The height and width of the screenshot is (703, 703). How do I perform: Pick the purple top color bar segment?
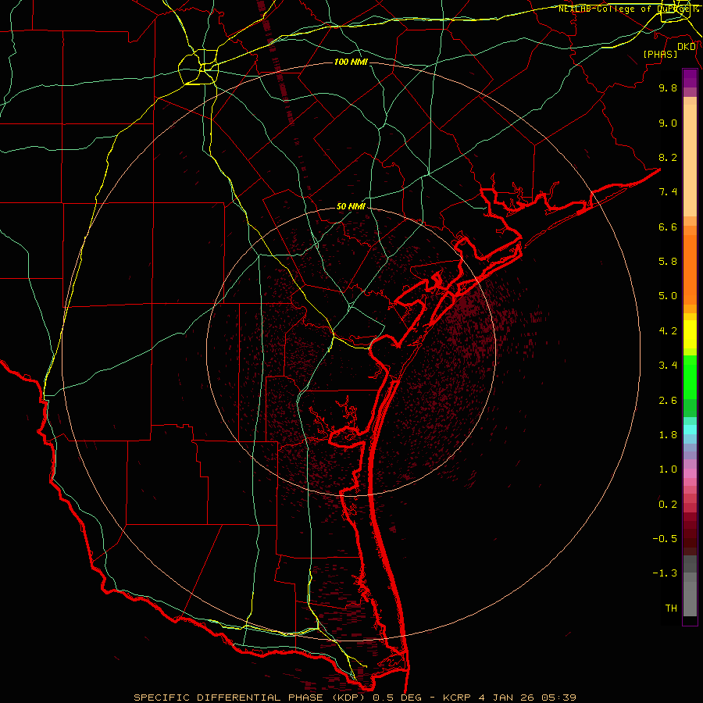690,78
